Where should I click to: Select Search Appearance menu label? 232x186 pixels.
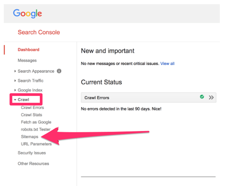[36, 71]
